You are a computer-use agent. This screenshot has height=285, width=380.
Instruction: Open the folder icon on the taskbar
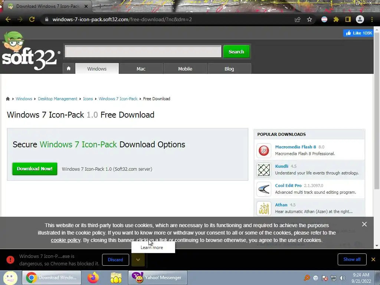coord(116,278)
